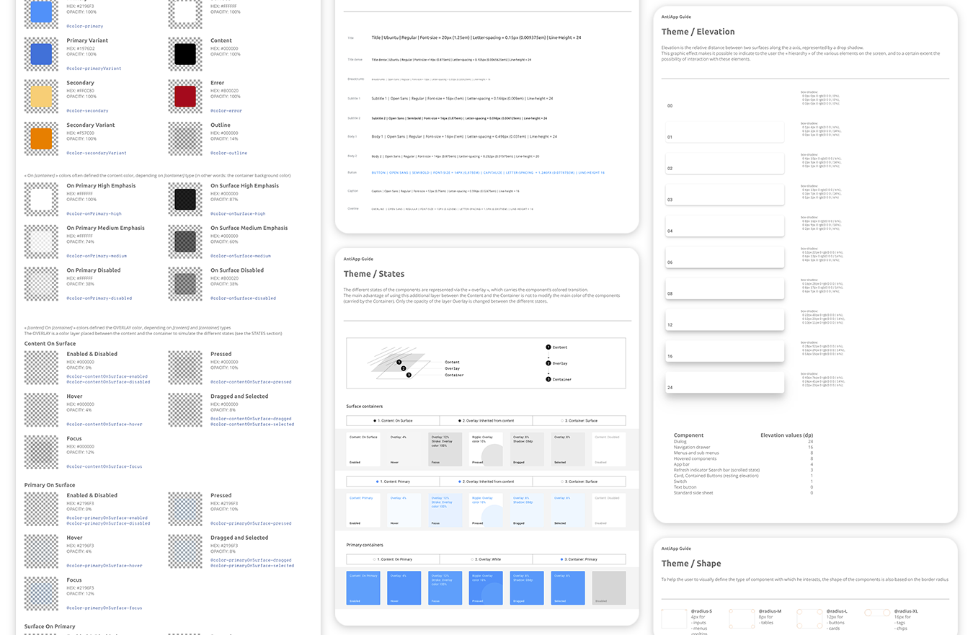The width and height of the screenshot is (973, 635).
Task: Click the Theme / Shape heading
Action: click(x=690, y=564)
